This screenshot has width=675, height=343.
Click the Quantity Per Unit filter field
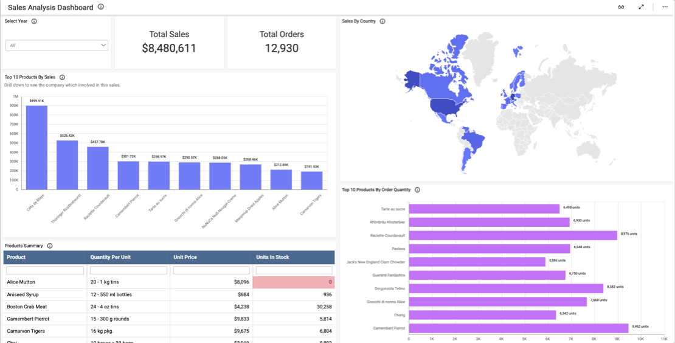pos(128,270)
